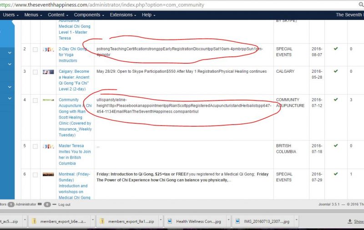The width and height of the screenshot is (364, 230).
Task: Toggle published checkmark for Calgary Become a Healer row
Action: 336,71
